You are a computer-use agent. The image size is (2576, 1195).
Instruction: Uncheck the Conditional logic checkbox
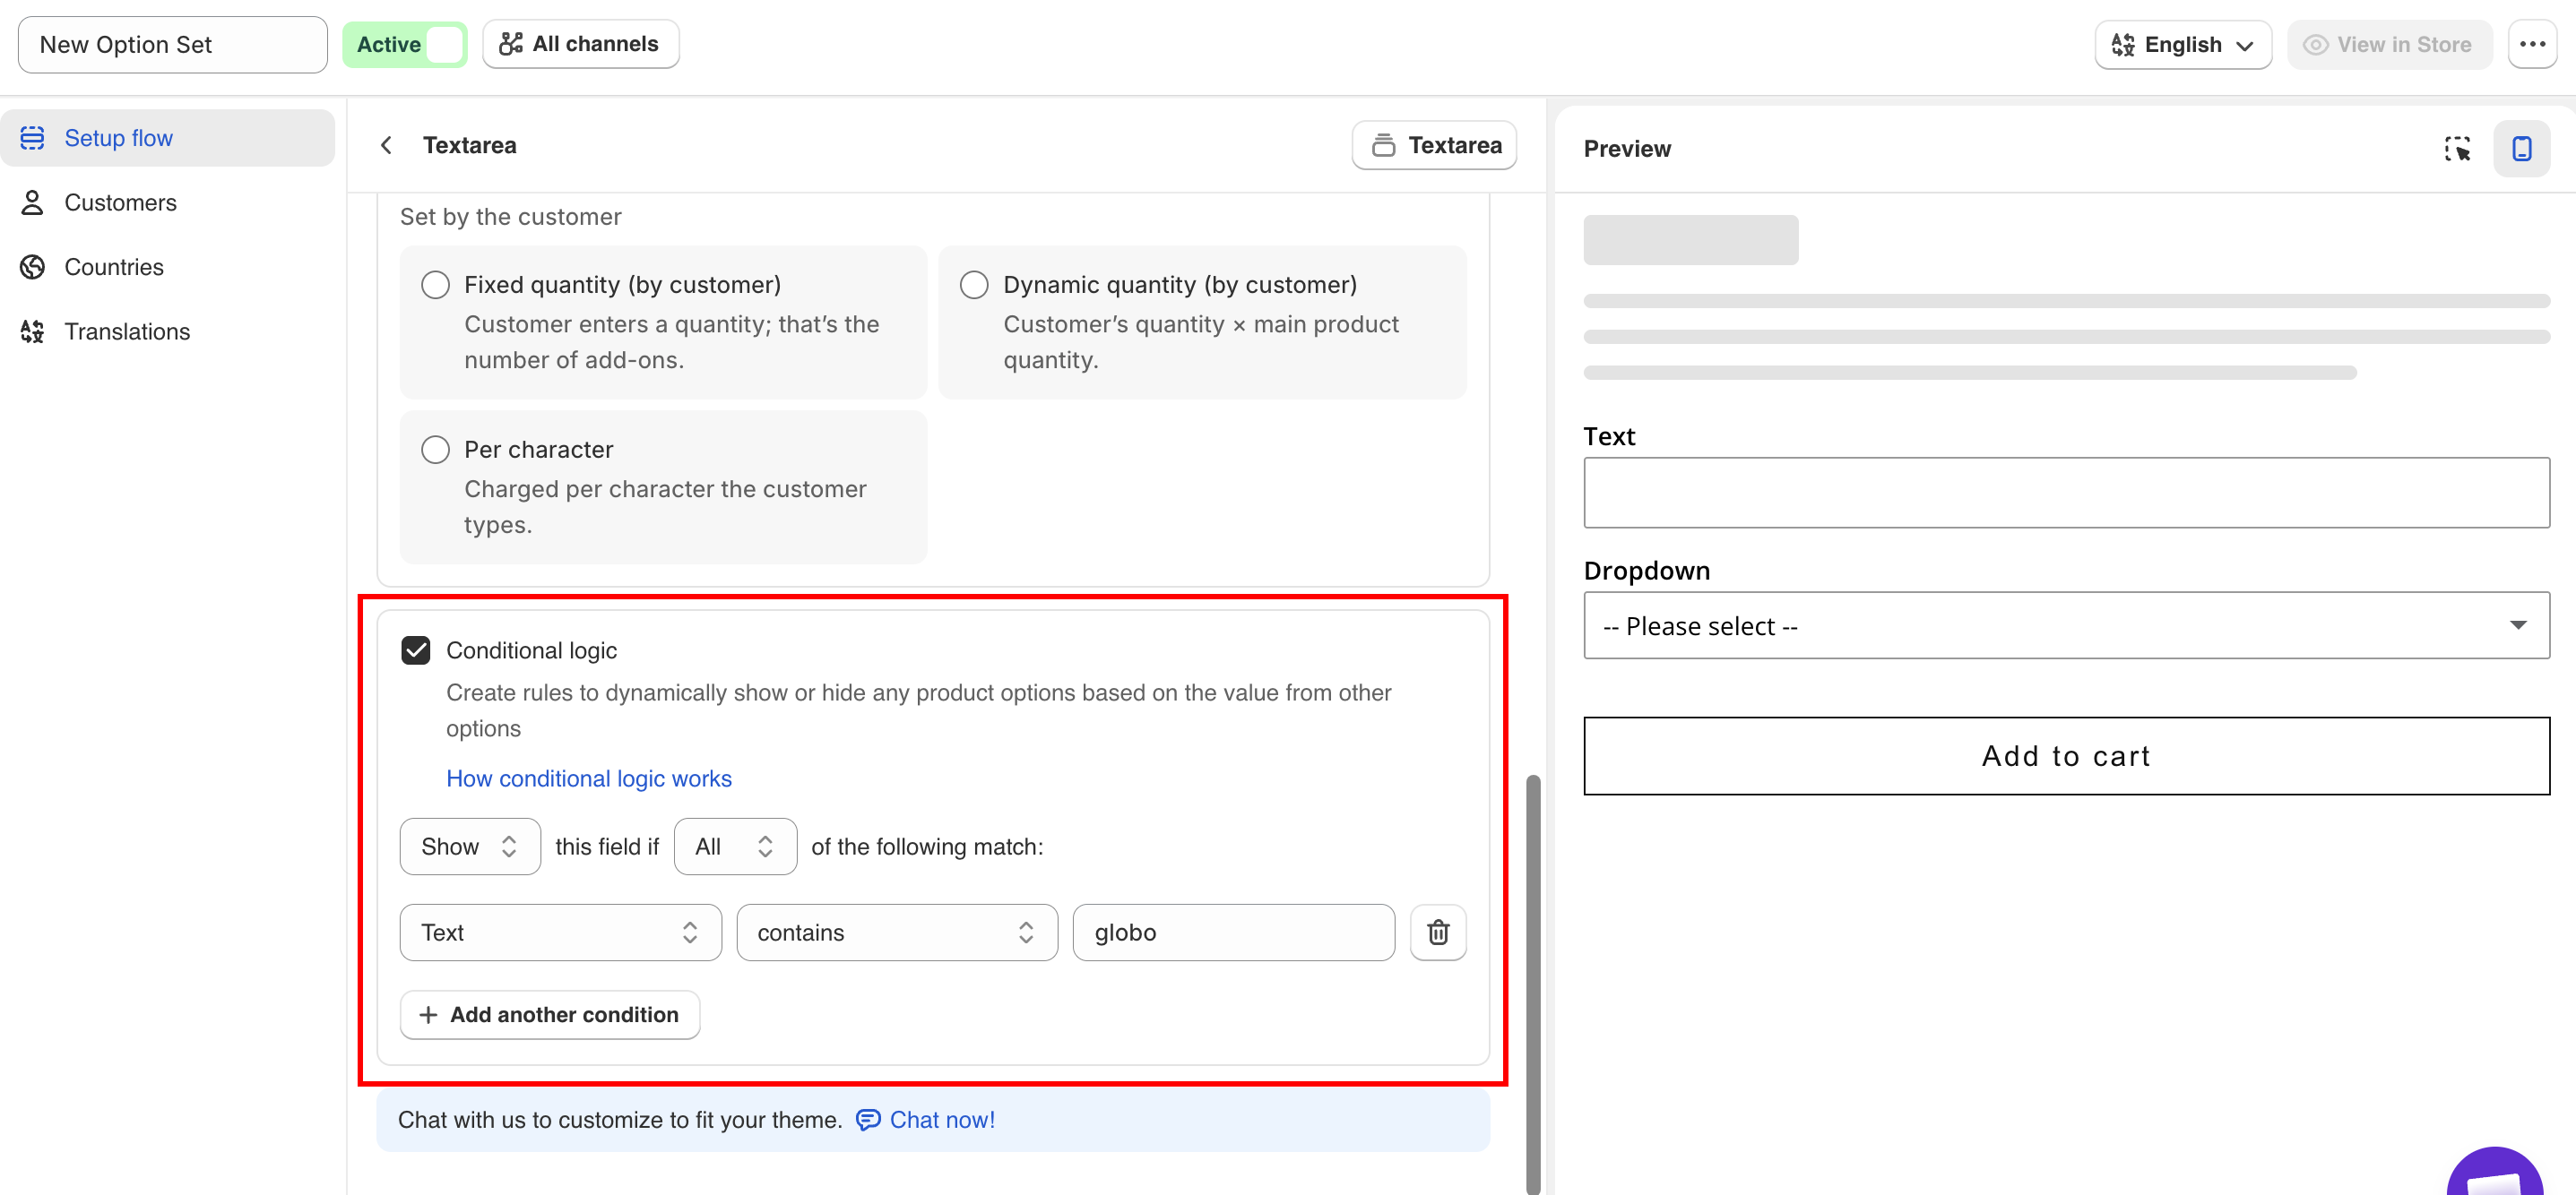pyautogui.click(x=416, y=650)
